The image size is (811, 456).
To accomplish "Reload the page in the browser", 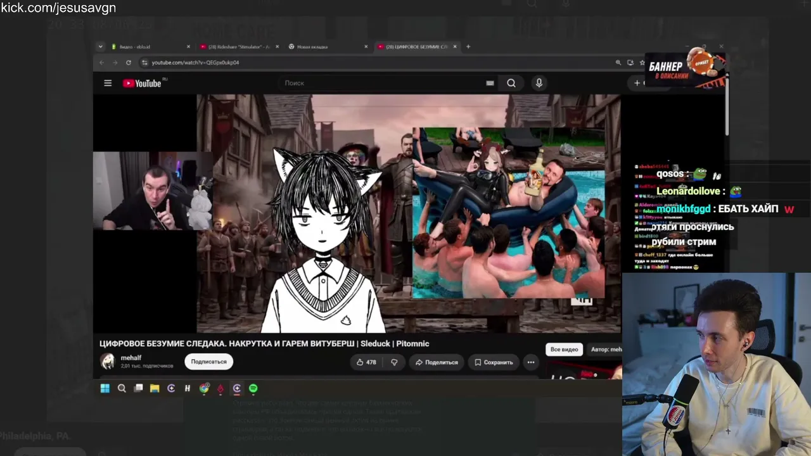I will [x=129, y=63].
